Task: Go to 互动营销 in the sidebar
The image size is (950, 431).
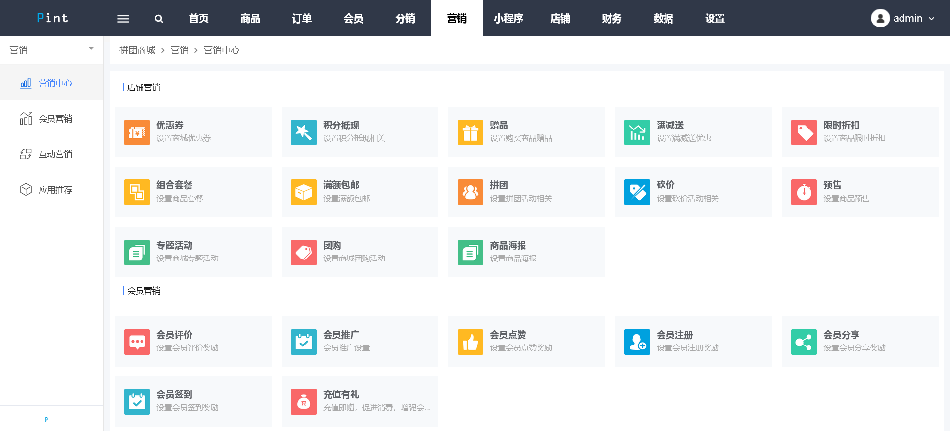Action: point(55,154)
